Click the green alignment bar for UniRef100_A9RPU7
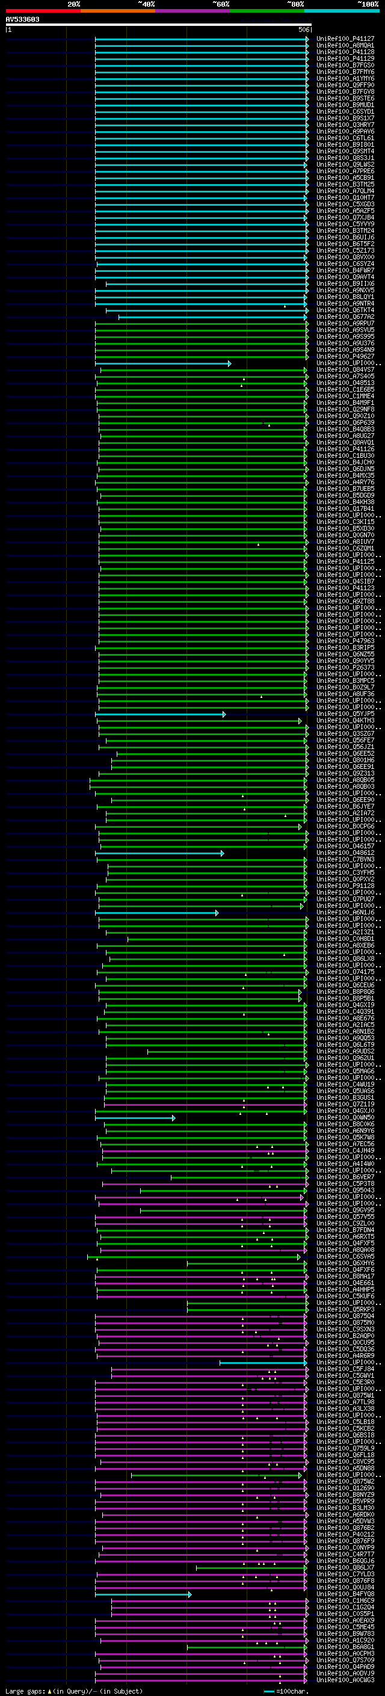Image resolution: width=385 pixels, height=1696 pixels. pyautogui.click(x=202, y=324)
